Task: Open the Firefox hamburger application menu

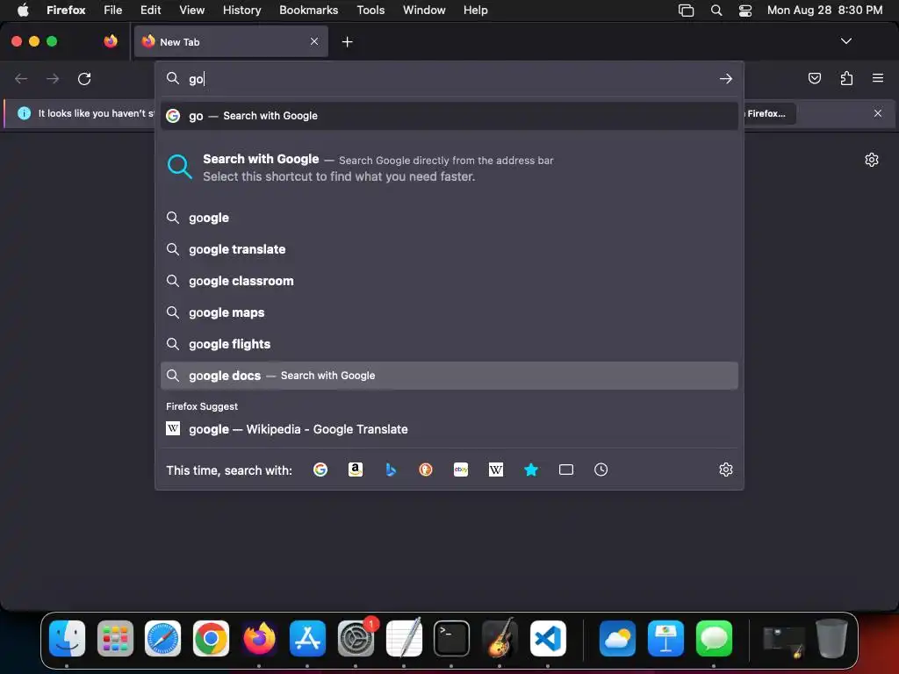Action: click(878, 78)
